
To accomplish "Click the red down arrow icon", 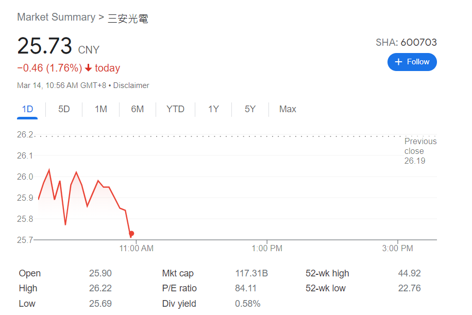I will coord(89,68).
